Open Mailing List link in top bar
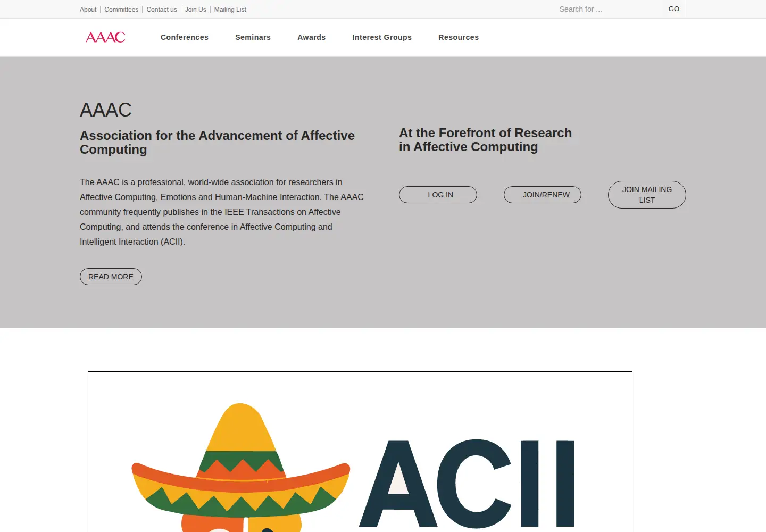The image size is (766, 532). tap(230, 10)
